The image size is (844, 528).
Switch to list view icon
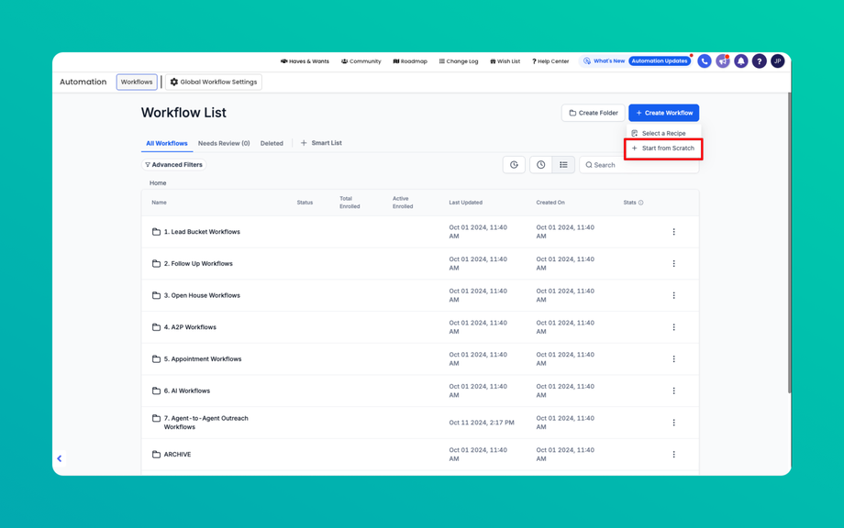coord(563,165)
